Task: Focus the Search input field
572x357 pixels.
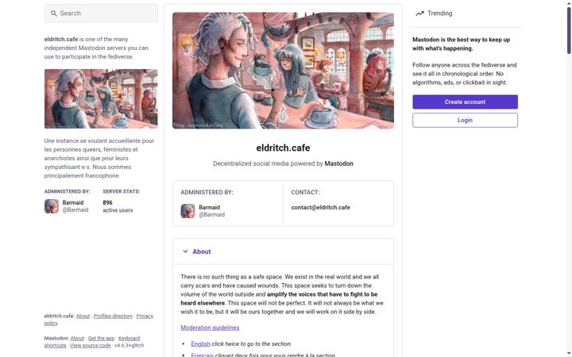Action: click(101, 13)
